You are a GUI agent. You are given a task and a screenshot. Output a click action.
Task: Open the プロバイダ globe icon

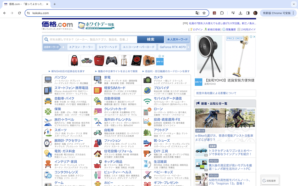click(147, 90)
